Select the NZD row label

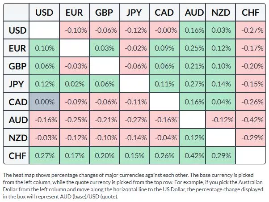tap(17, 138)
